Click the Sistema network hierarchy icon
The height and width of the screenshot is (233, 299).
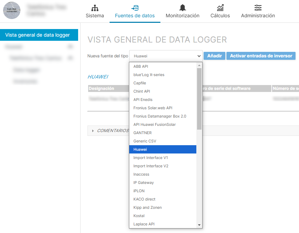tap(95, 8)
